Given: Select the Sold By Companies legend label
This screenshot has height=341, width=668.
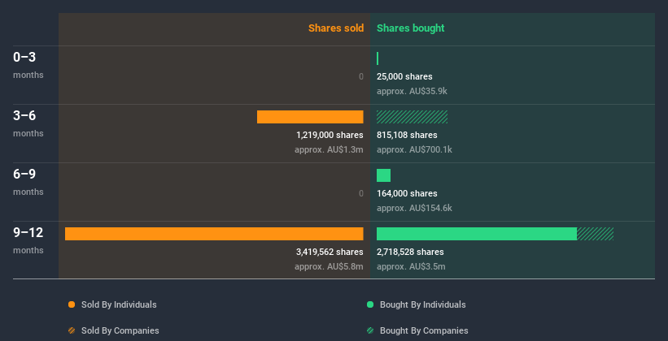Looking at the screenshot, I should [120, 330].
